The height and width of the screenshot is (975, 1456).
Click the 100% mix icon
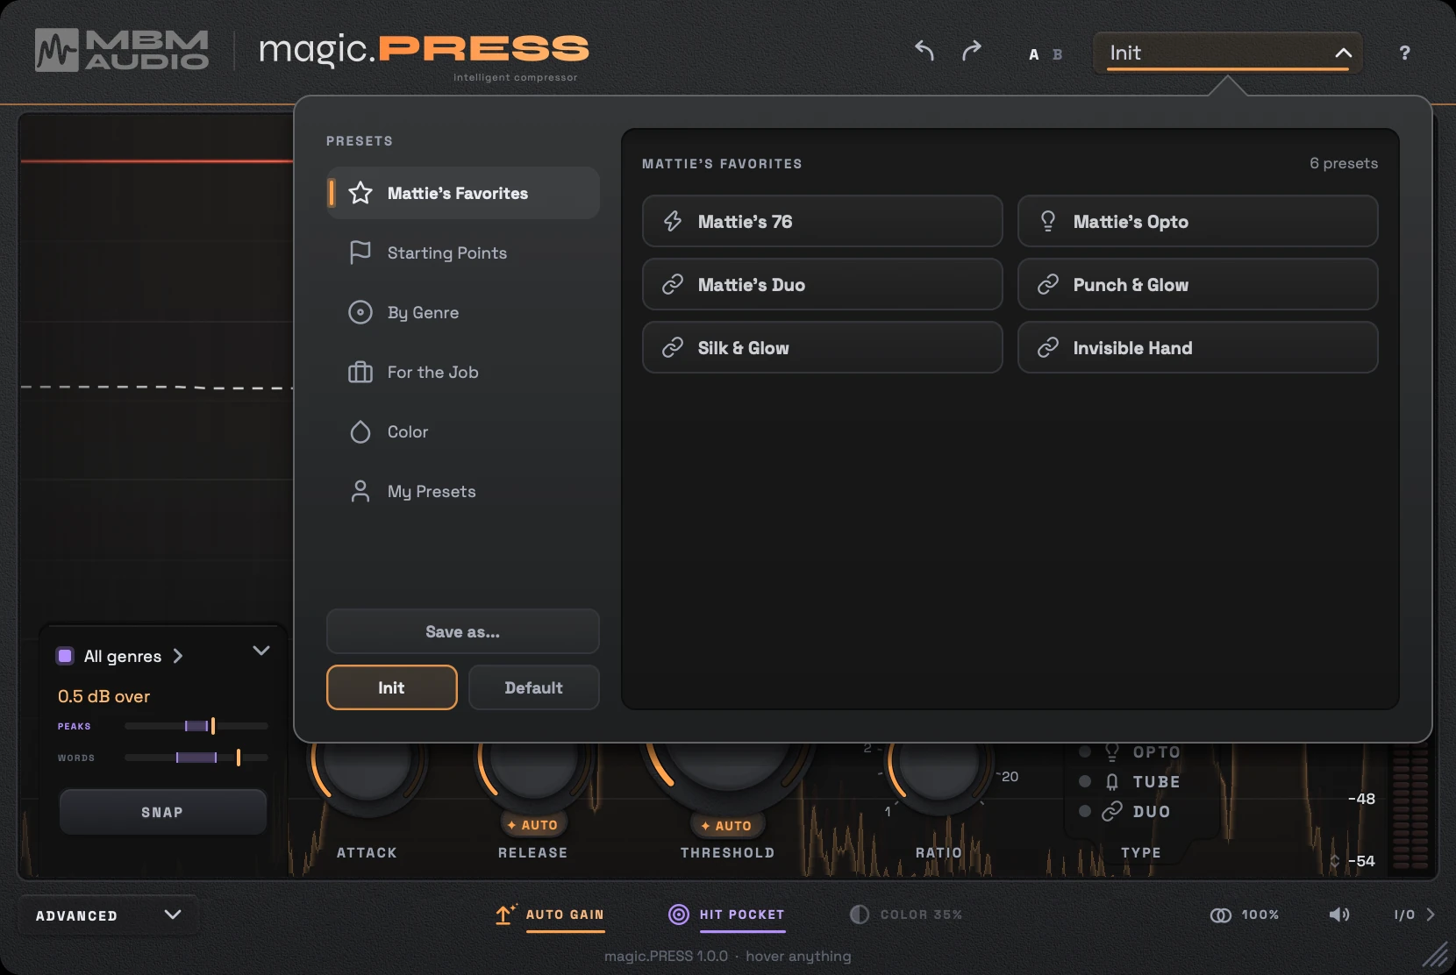click(x=1220, y=915)
